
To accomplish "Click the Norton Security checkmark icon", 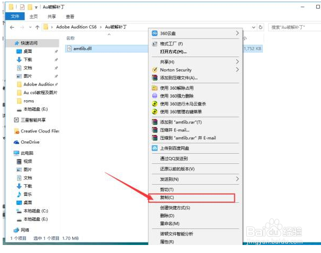I will (x=154, y=70).
